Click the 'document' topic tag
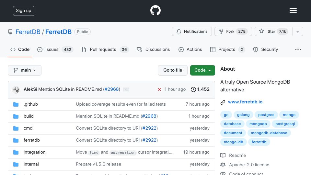Image resolution: width=311 pixels, height=175 pixels. click(x=233, y=133)
